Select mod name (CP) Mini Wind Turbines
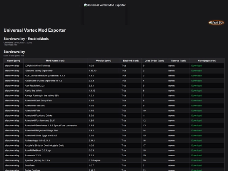Image resolution: width=228 pixels, height=171 pixels. pos(38,66)
